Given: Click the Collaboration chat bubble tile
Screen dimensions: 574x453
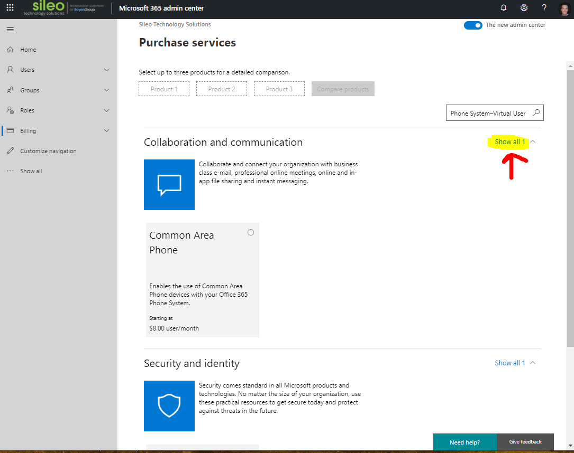Looking at the screenshot, I should (x=169, y=184).
